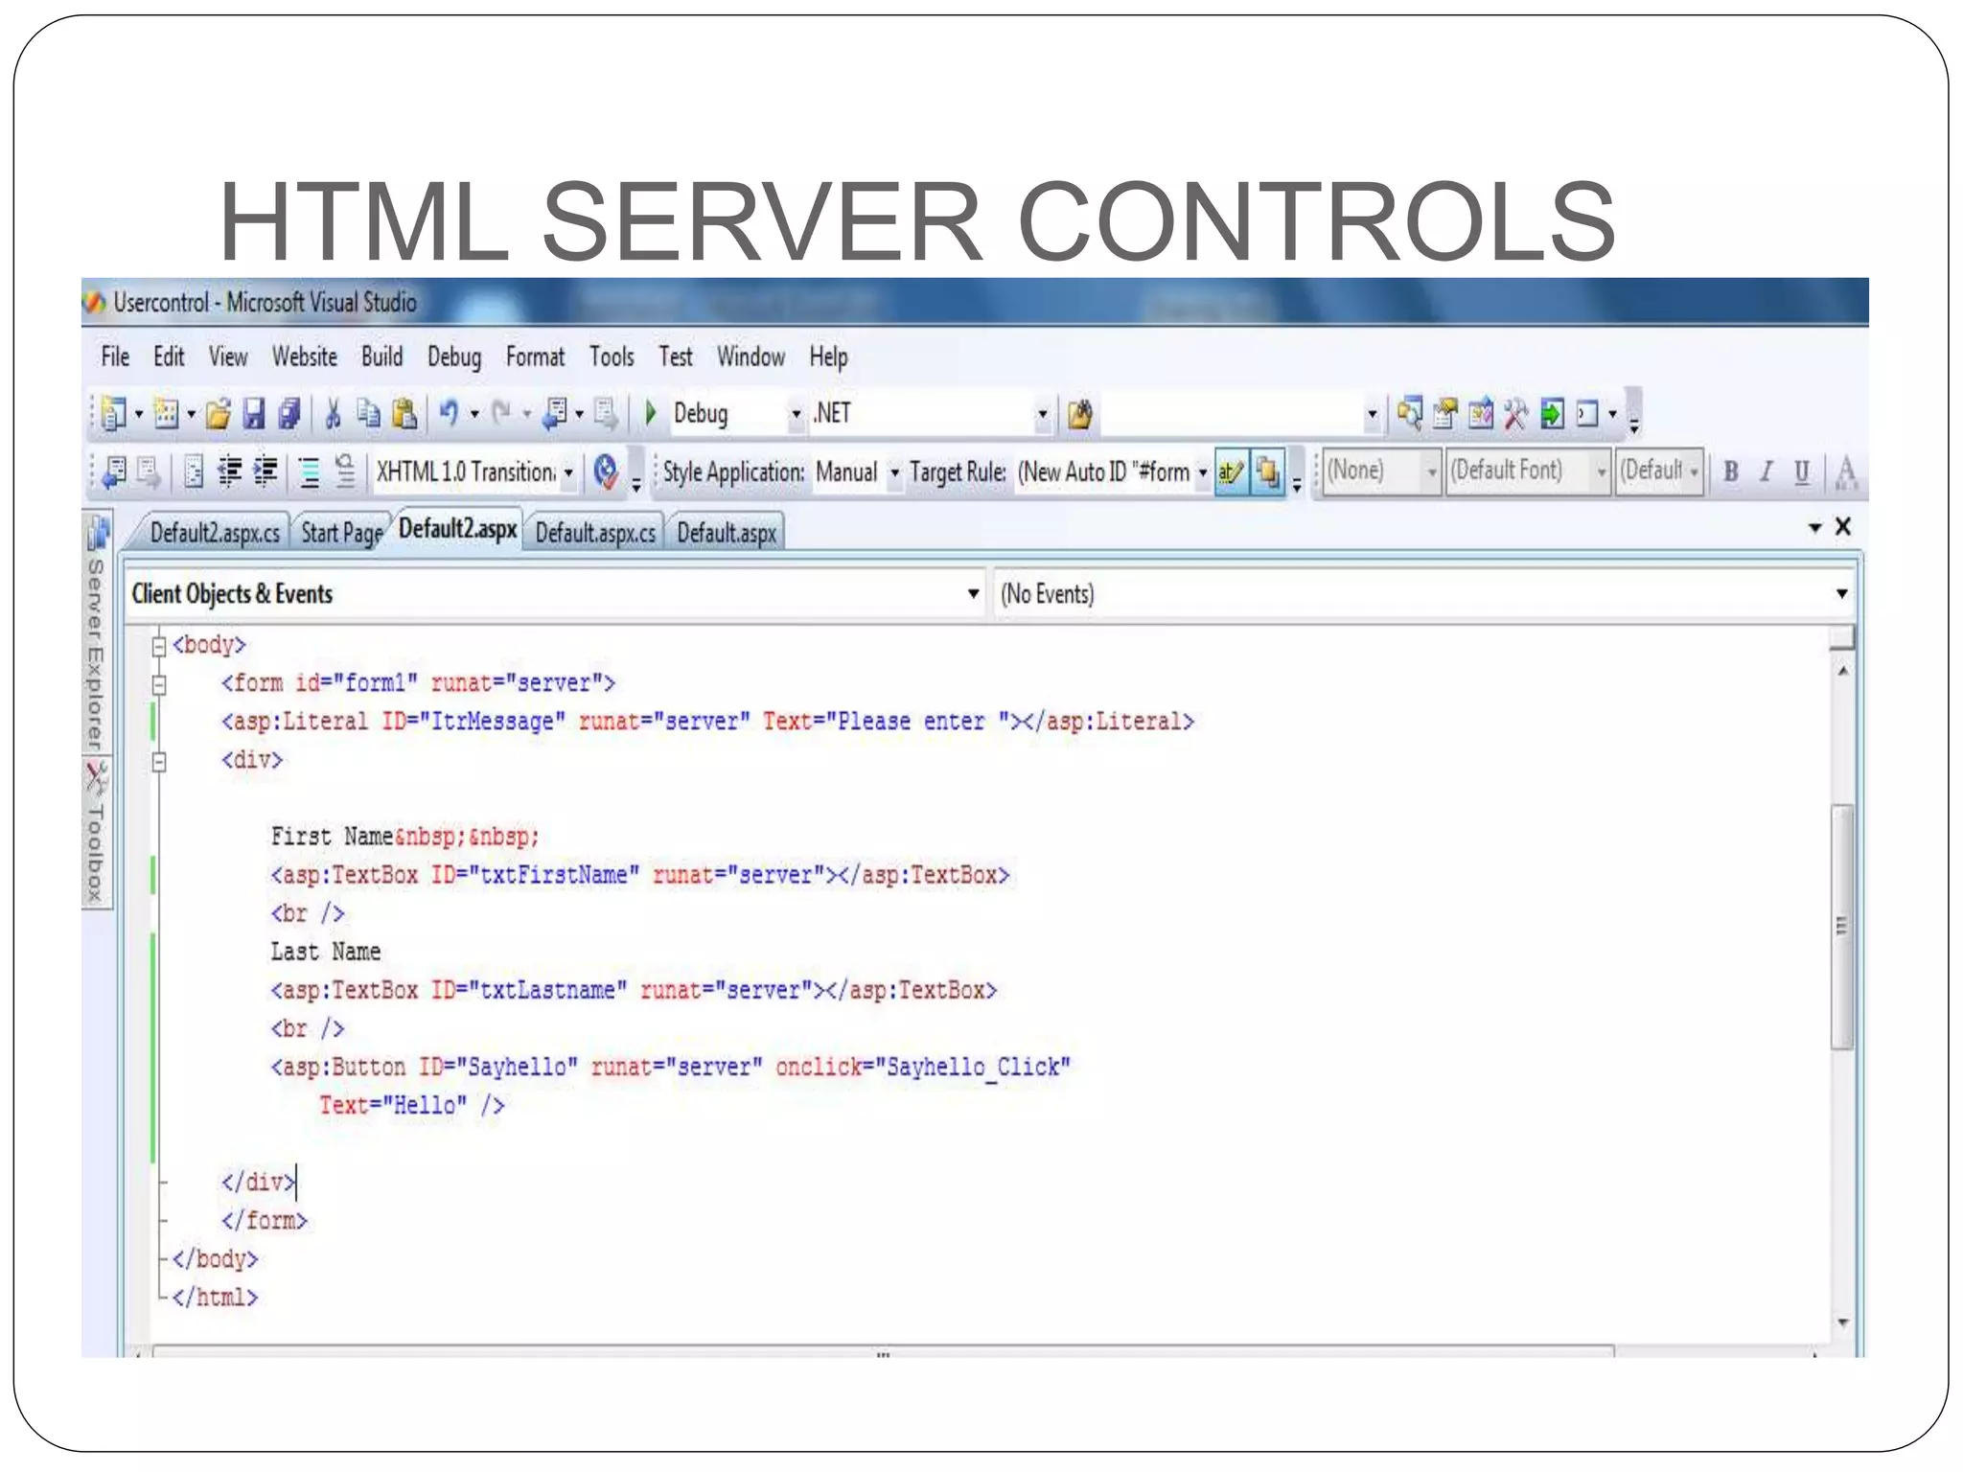Image resolution: width=1963 pixels, height=1472 pixels.
Task: Open the File menu
Action: click(115, 357)
